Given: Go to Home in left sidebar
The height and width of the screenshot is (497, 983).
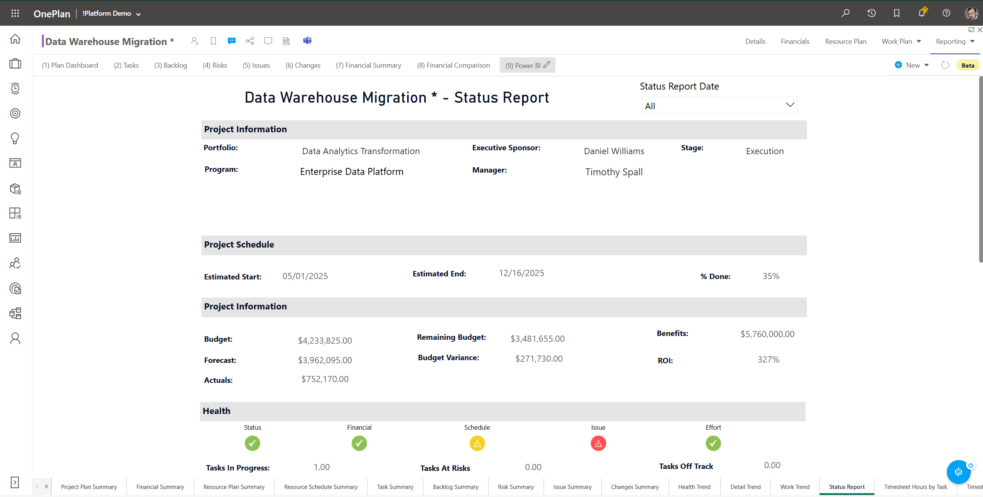Looking at the screenshot, I should coord(15,39).
